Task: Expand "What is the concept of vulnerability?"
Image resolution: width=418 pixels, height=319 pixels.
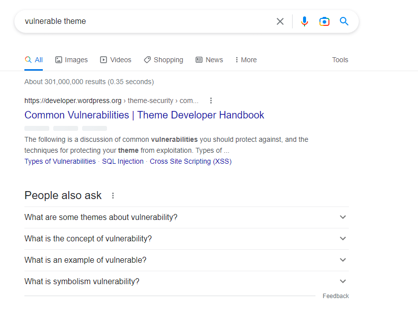Action: [186, 239]
